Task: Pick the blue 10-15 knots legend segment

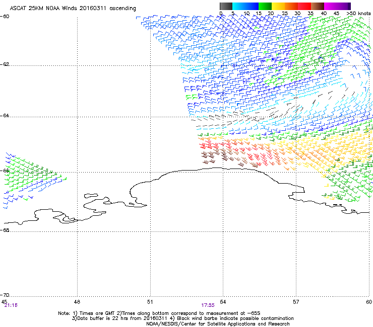Action: 252,6
